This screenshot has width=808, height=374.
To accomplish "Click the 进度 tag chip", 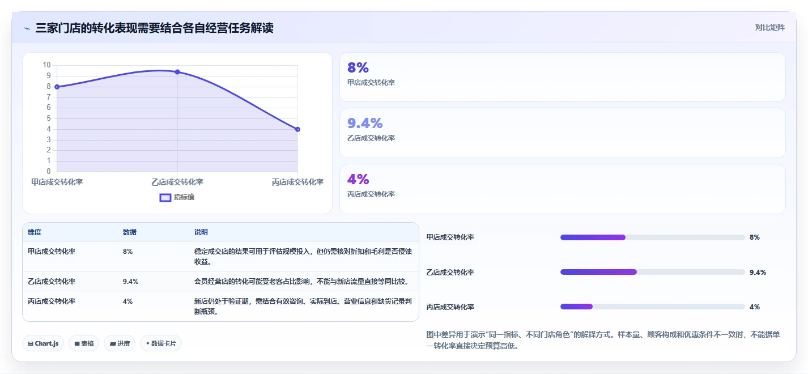I will click(x=120, y=343).
